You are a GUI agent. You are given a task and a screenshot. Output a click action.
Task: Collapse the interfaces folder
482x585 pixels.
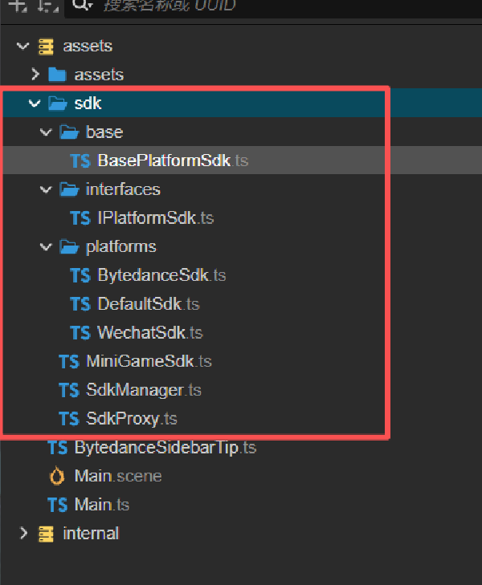(x=46, y=189)
